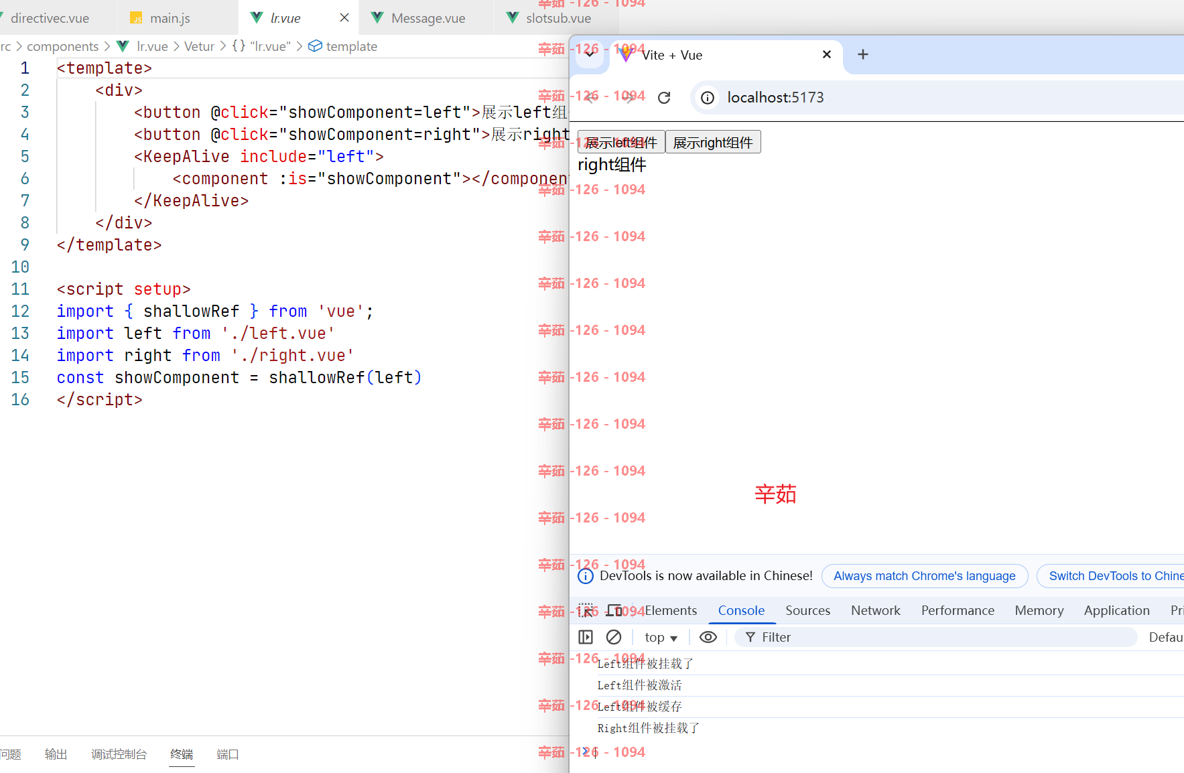
Task: Open the 输出 panel tab
Action: [56, 754]
